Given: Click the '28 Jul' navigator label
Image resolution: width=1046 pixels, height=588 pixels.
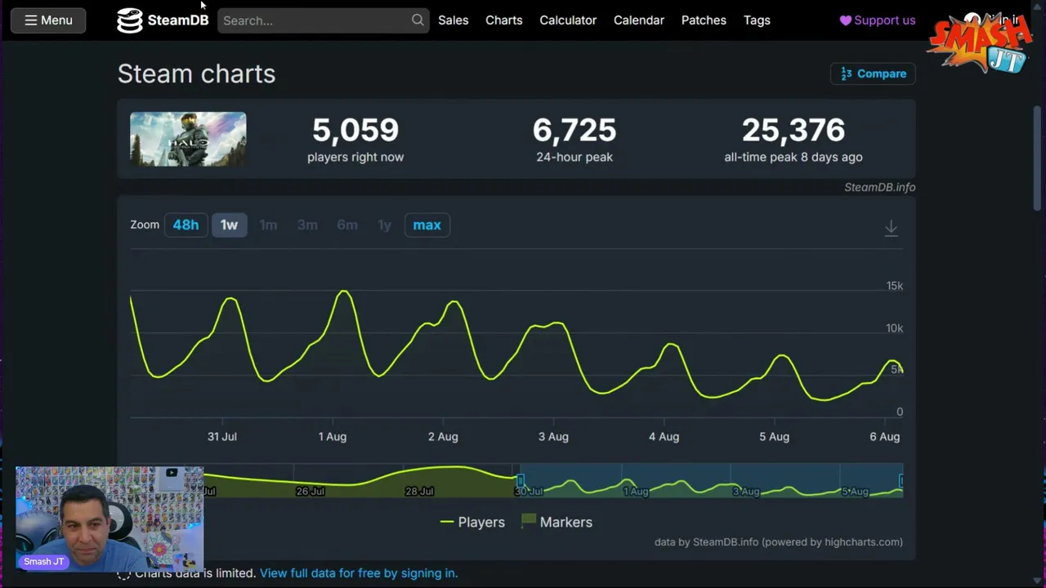Looking at the screenshot, I should pyautogui.click(x=419, y=492).
